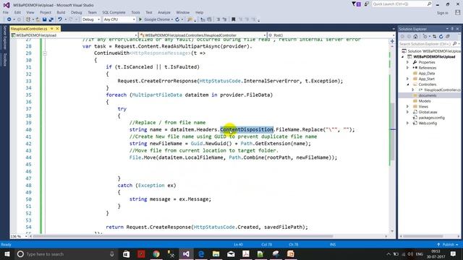This screenshot has width=463, height=260.
Task: Open the Project menu
Action: [46, 12]
